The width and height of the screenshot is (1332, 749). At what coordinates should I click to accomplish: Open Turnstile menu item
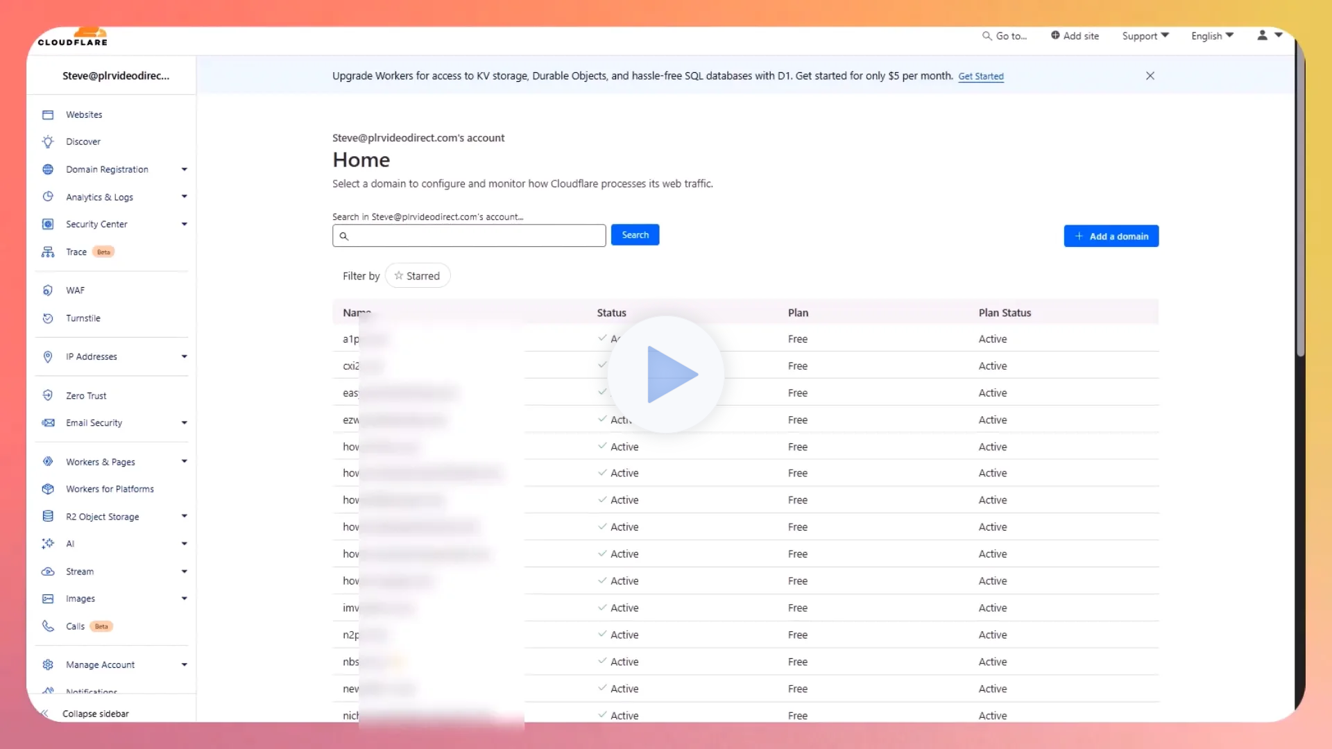[x=83, y=318]
